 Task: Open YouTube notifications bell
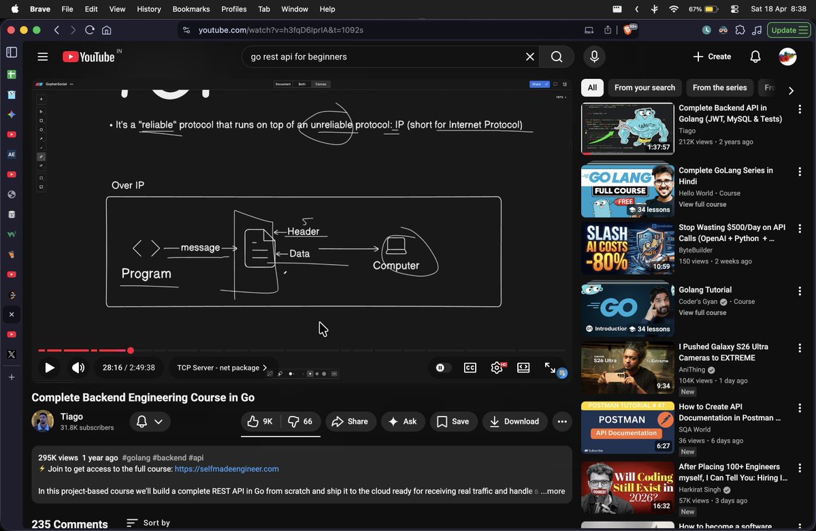(755, 57)
